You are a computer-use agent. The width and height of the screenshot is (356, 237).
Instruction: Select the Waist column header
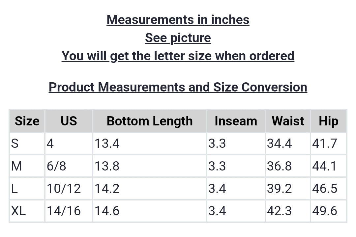point(288,121)
